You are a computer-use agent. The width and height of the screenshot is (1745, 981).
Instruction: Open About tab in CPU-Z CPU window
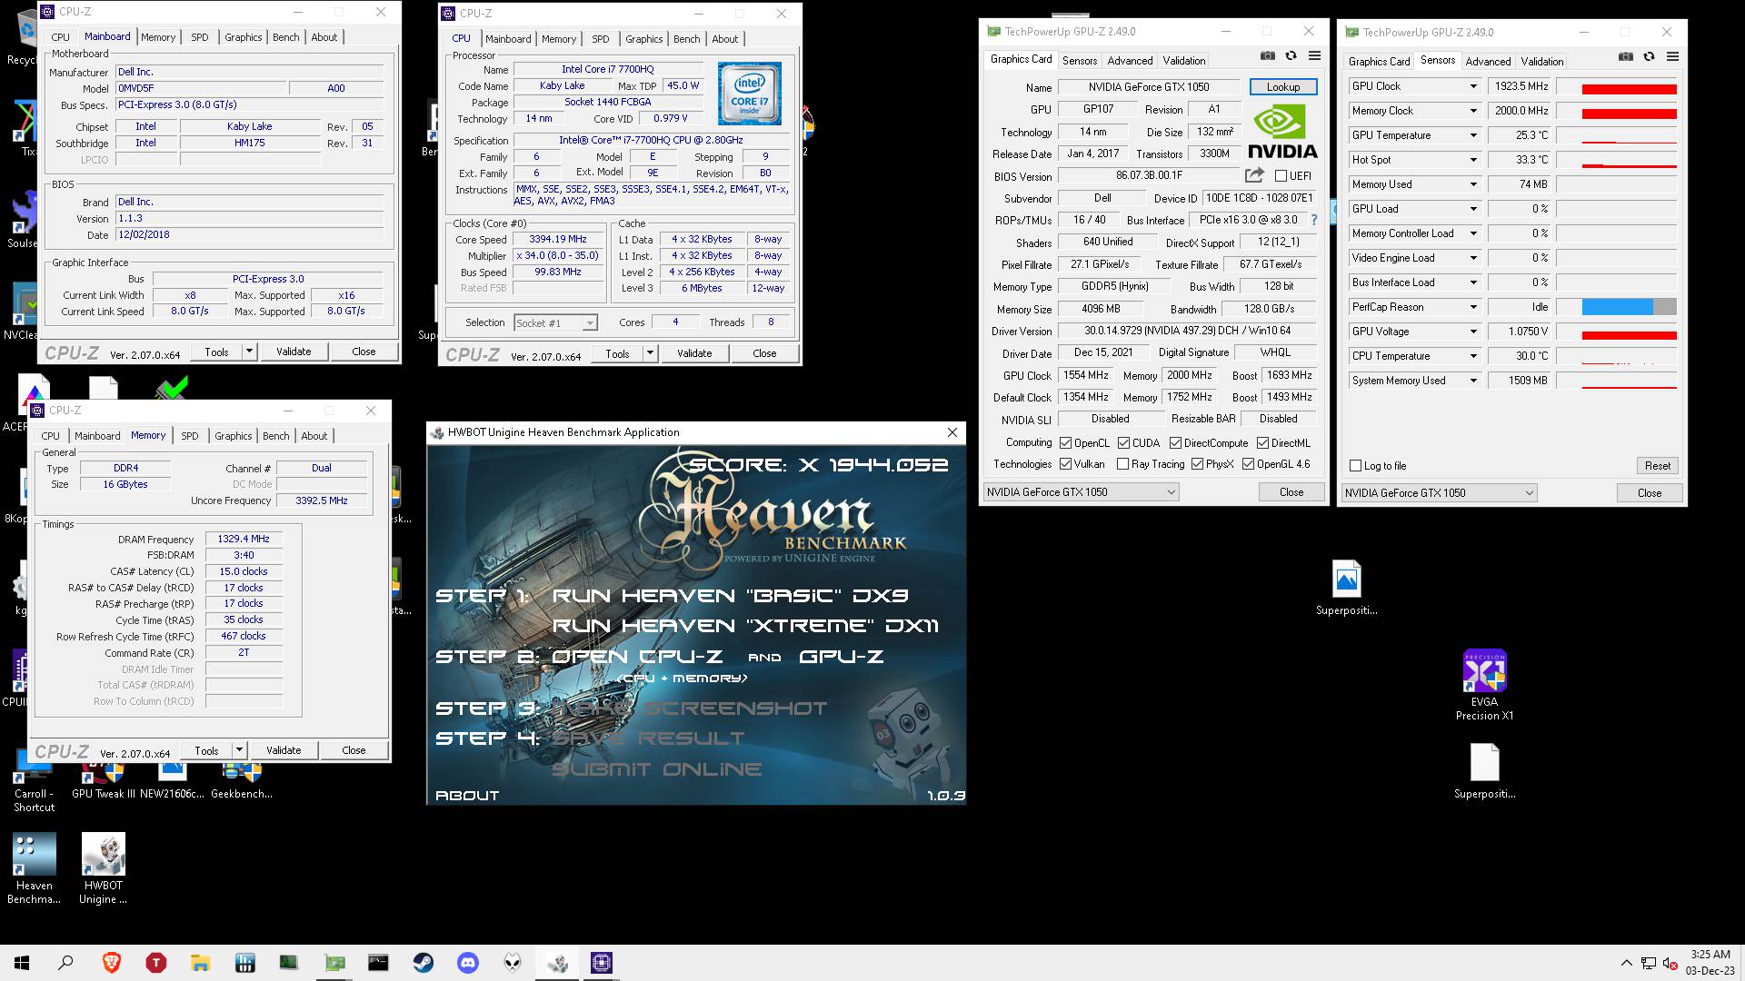(724, 39)
